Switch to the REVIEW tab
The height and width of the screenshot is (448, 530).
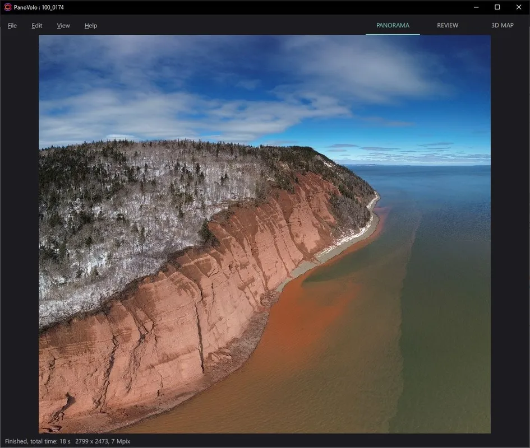448,25
